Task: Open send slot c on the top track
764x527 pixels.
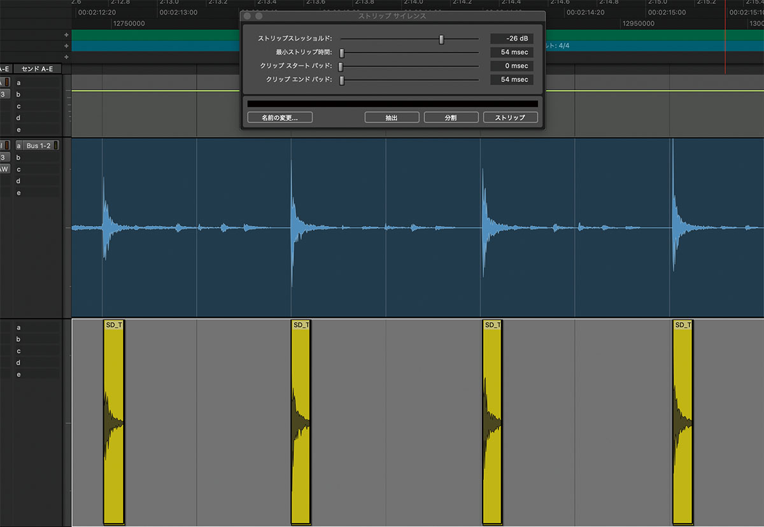Action: [x=38, y=106]
